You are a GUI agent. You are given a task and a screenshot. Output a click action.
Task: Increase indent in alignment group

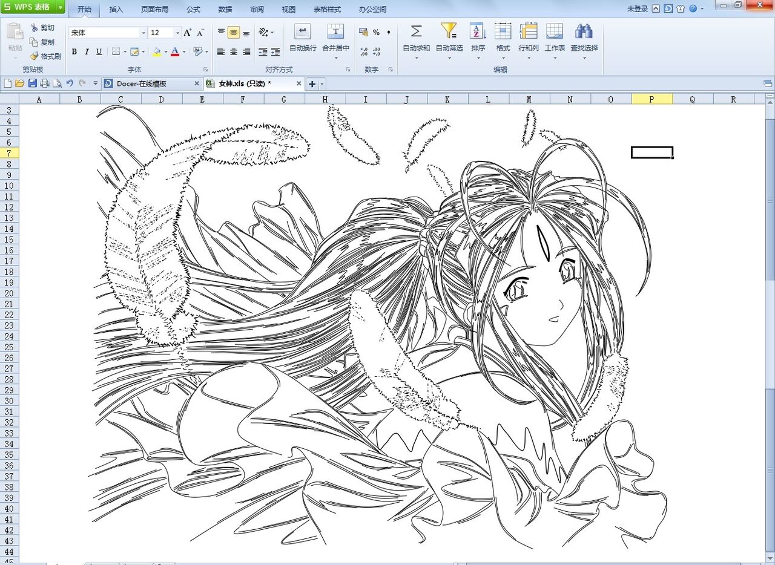[275, 52]
